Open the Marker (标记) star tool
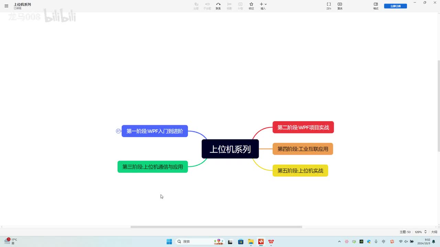Image resolution: width=440 pixels, height=247 pixels. (251, 6)
